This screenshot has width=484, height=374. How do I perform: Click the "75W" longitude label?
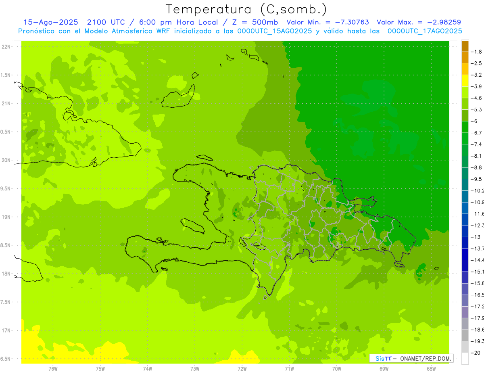pyautogui.click(x=100, y=368)
